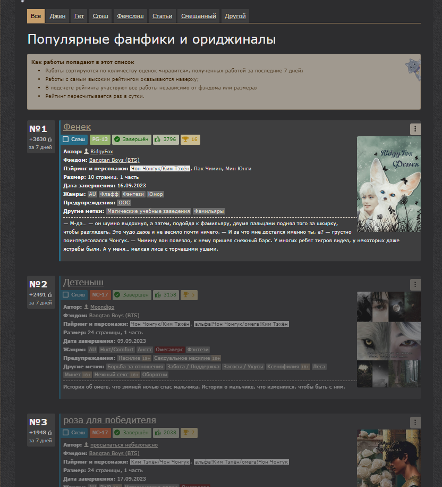Open the fanfic titled Детеныш
442x487 pixels.
tap(83, 282)
